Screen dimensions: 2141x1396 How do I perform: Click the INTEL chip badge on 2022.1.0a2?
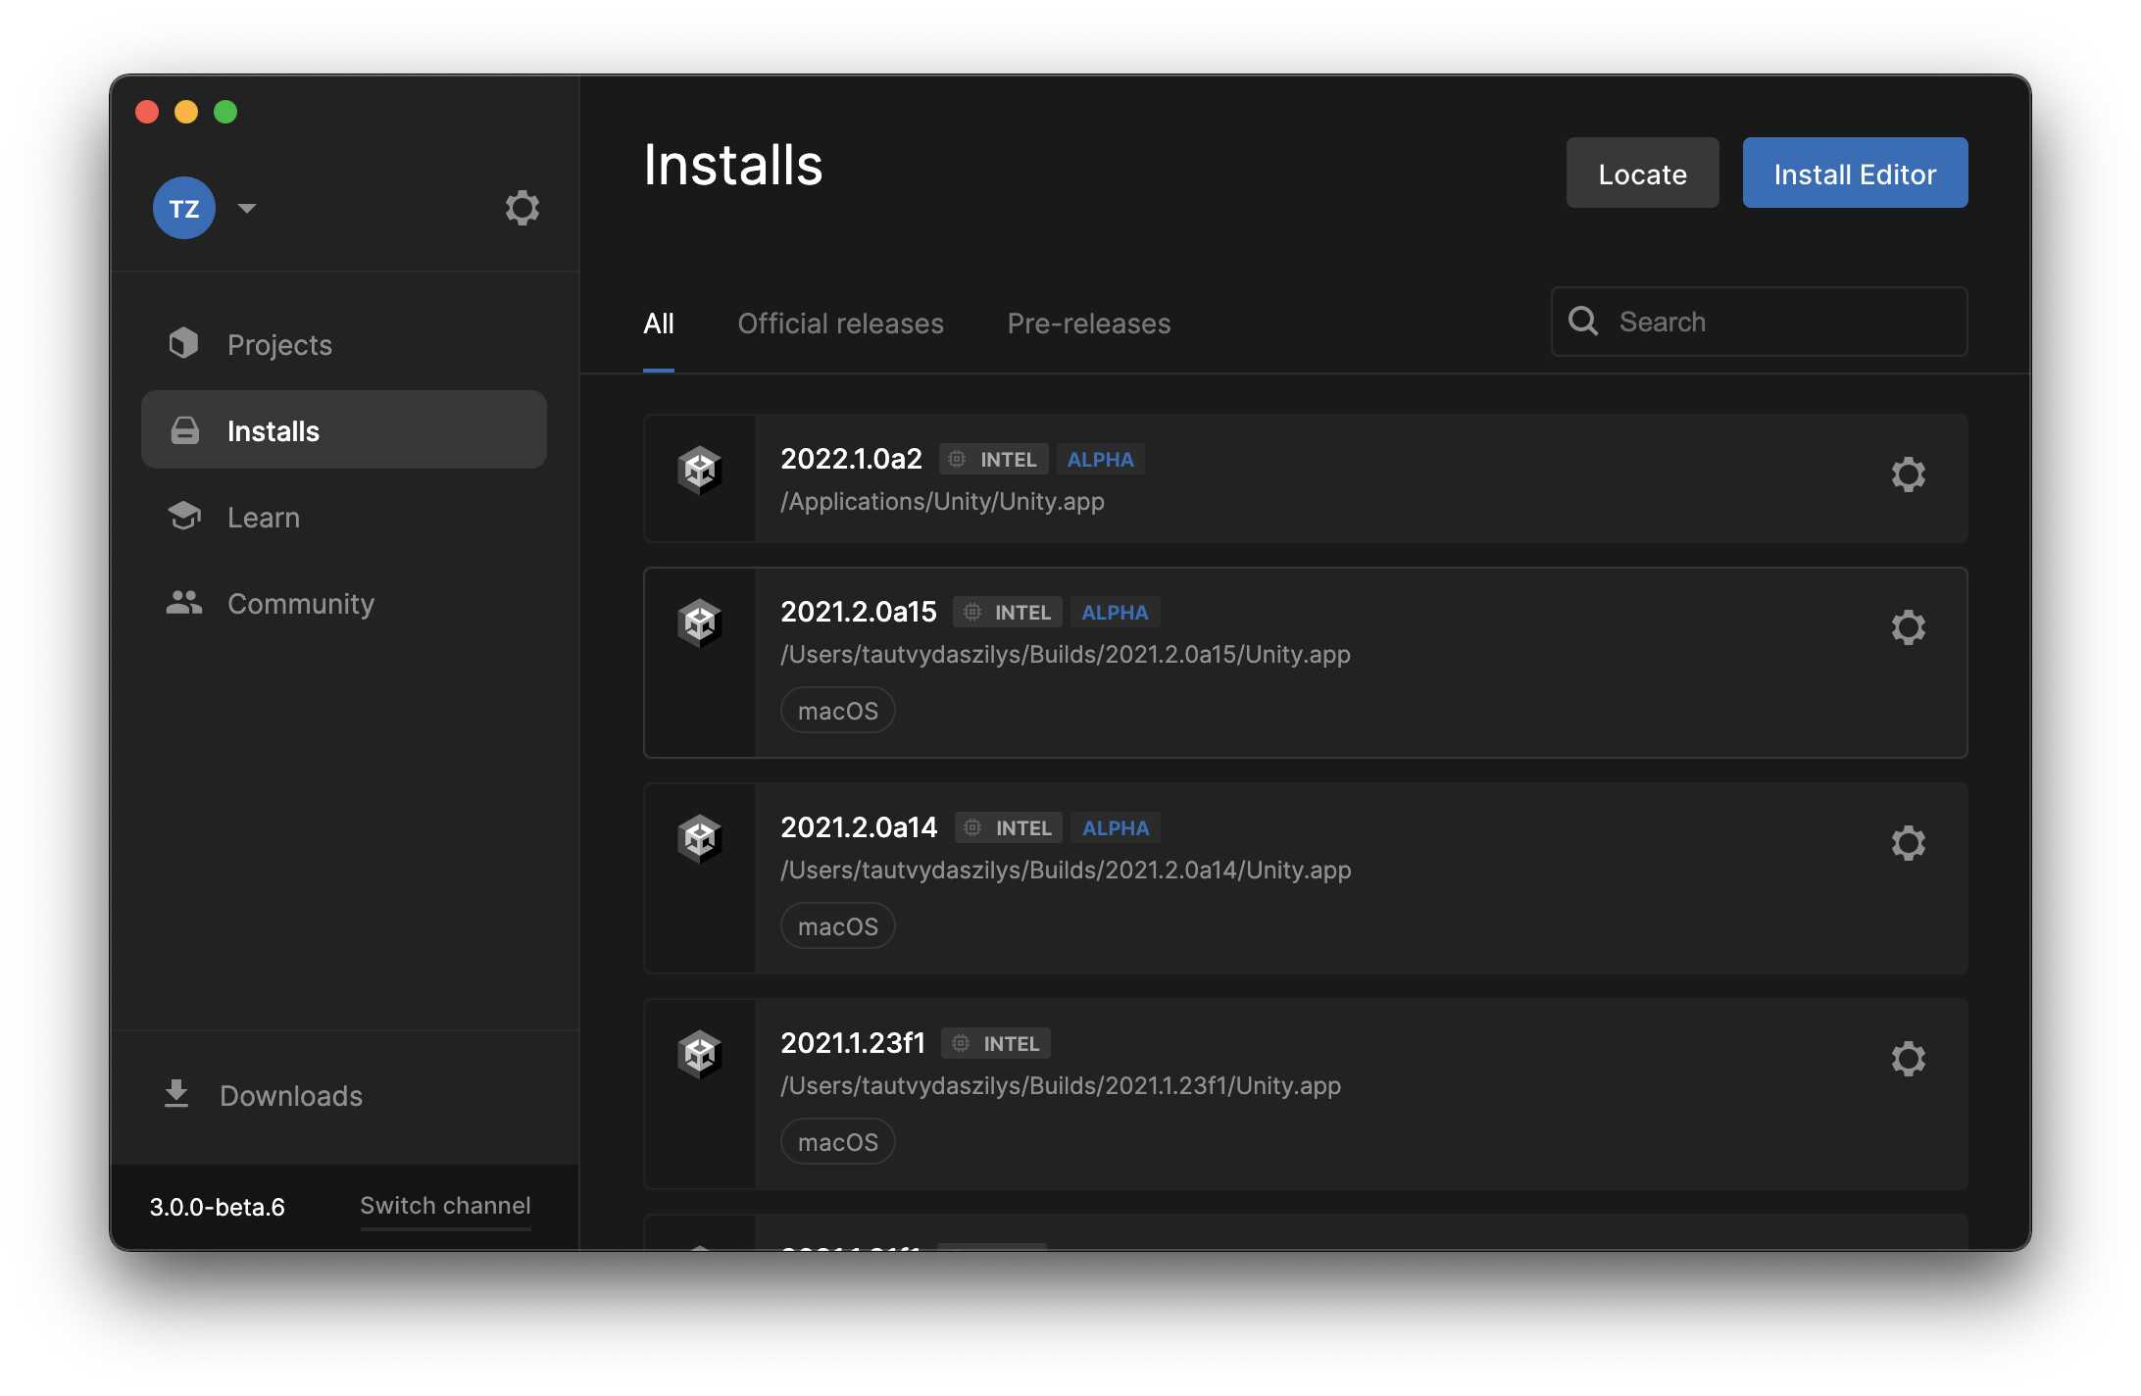tap(993, 459)
